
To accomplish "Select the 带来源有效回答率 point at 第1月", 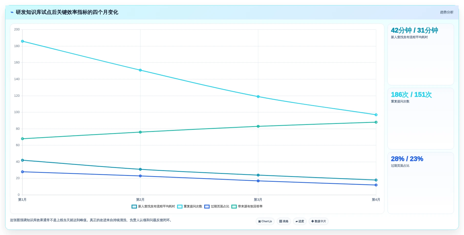I will tap(23, 139).
